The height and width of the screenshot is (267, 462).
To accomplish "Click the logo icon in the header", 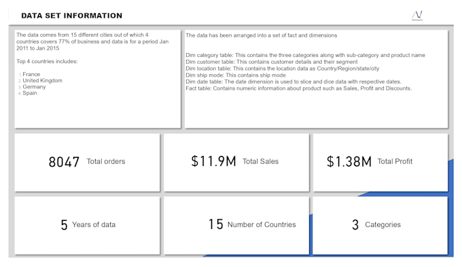I will 417,16.
